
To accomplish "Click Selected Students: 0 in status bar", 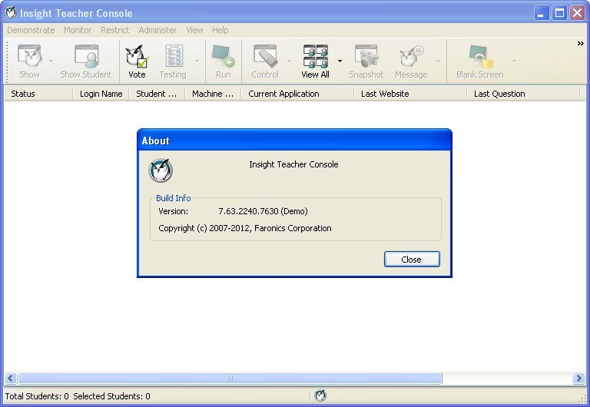I will click(x=111, y=396).
